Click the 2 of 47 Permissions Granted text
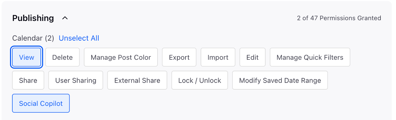This screenshot has height=120, width=396. tap(339, 18)
